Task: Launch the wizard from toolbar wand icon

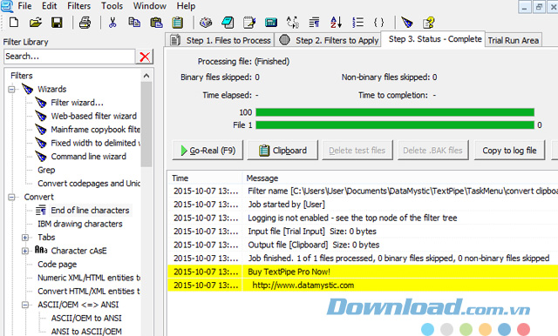Action: (407, 23)
